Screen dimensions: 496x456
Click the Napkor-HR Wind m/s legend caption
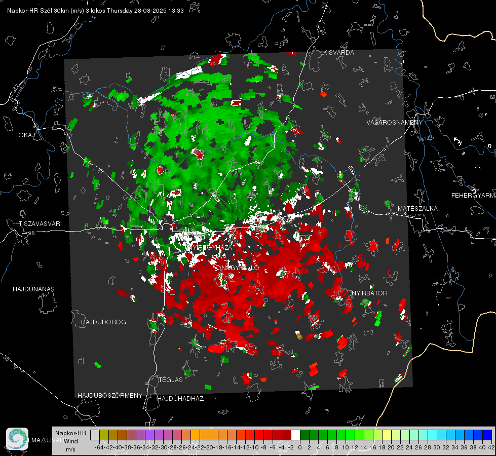pyautogui.click(x=70, y=441)
